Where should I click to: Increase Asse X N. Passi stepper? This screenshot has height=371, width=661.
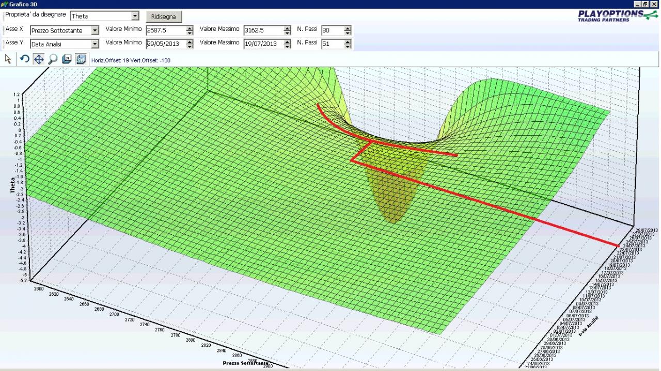pyautogui.click(x=348, y=28)
